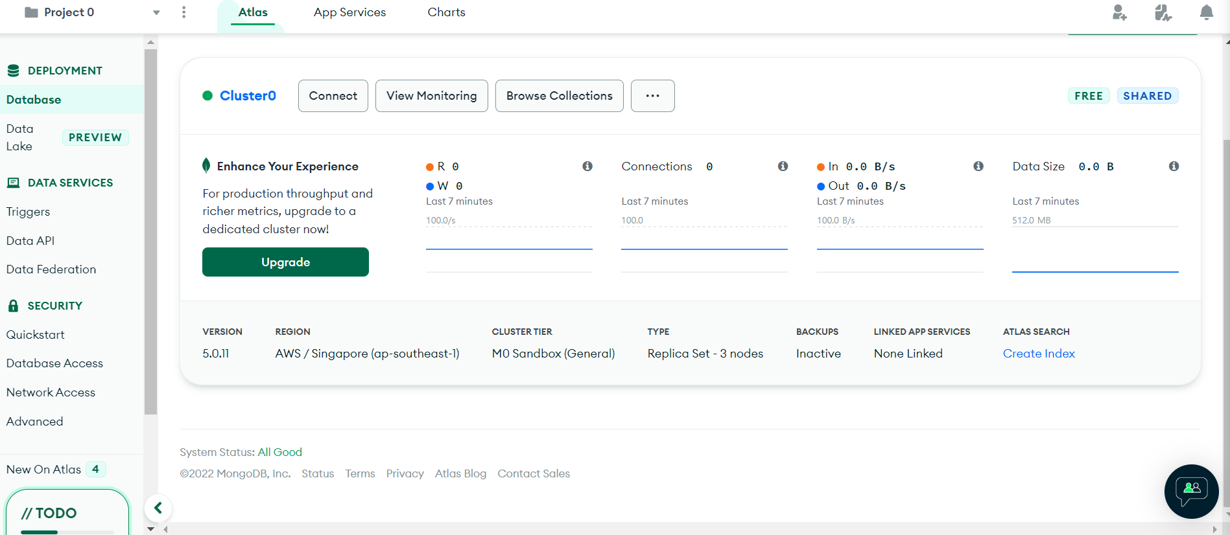Open info icon for Connections metric
This screenshot has height=535, width=1230.
(783, 166)
